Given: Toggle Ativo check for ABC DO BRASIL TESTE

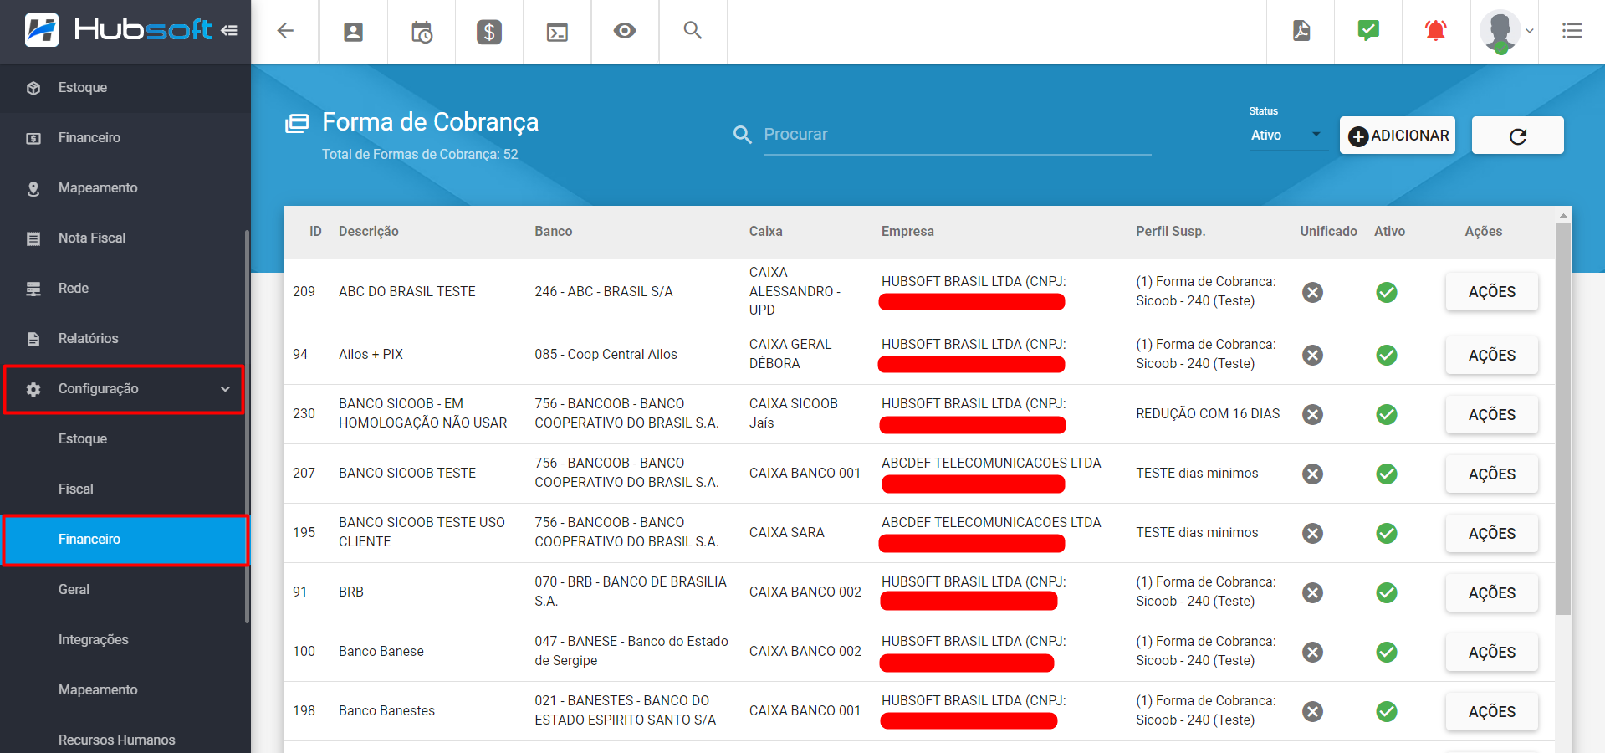Looking at the screenshot, I should [x=1387, y=292].
